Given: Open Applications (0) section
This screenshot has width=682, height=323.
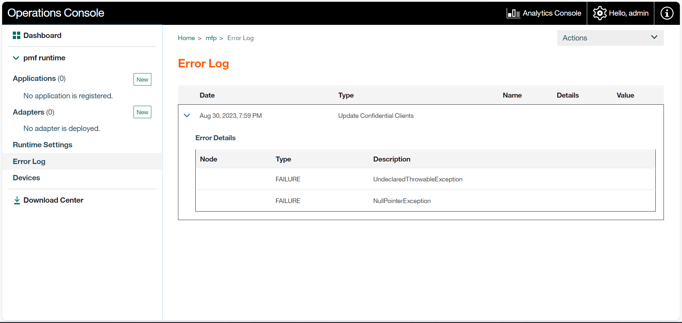Looking at the screenshot, I should (39, 78).
